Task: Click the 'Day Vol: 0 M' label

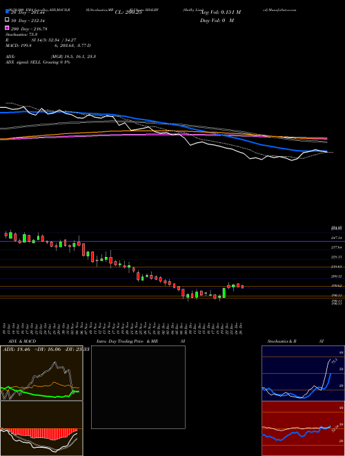Action: click(x=217, y=20)
